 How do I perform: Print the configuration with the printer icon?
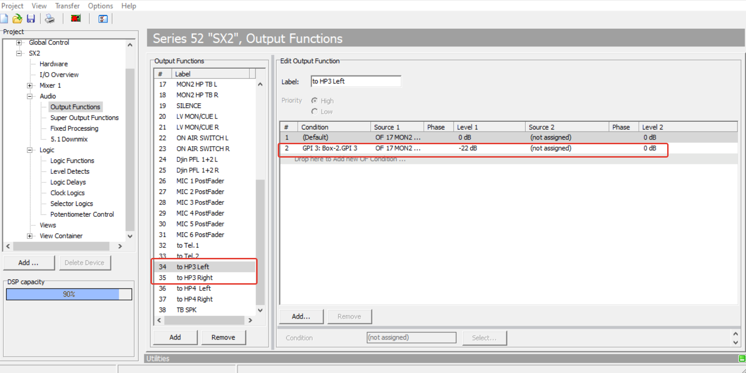50,19
